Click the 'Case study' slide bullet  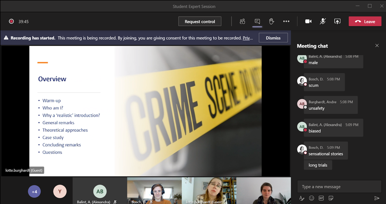pyautogui.click(x=53, y=138)
